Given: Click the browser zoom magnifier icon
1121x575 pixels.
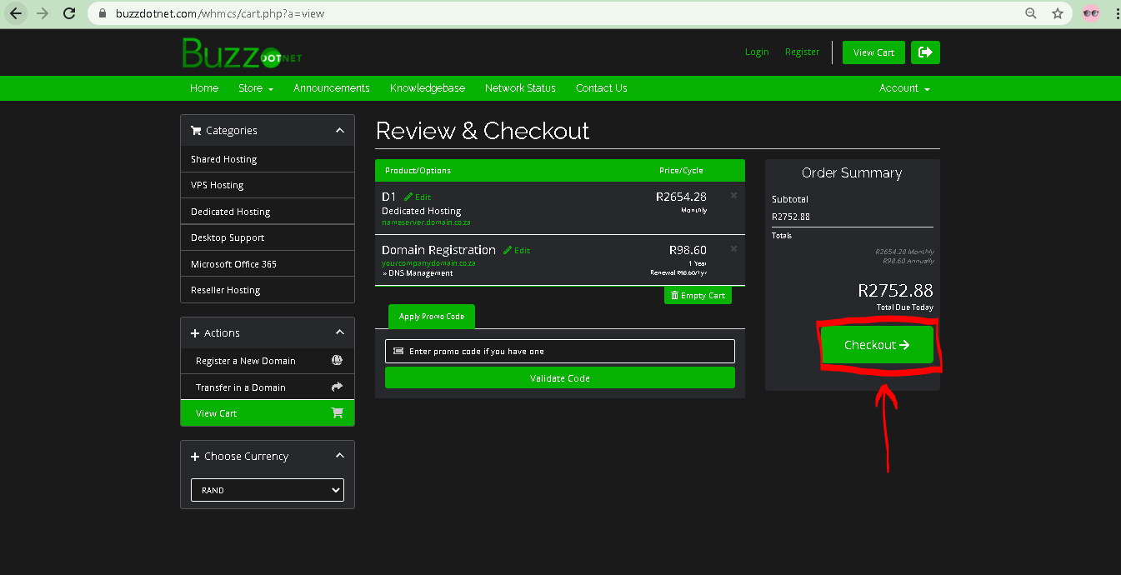Looking at the screenshot, I should tap(1031, 13).
